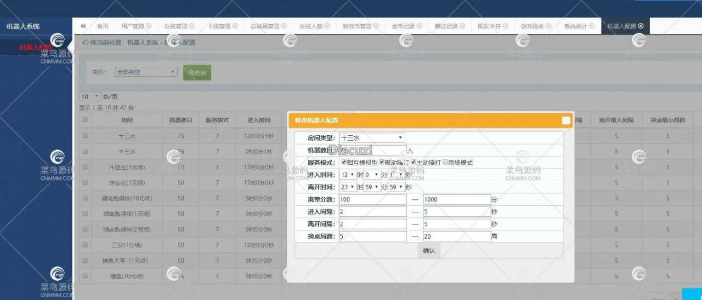This screenshot has width=702, height=300.
Task: Toggle the 被动陪打 checkbox
Action: point(382,163)
